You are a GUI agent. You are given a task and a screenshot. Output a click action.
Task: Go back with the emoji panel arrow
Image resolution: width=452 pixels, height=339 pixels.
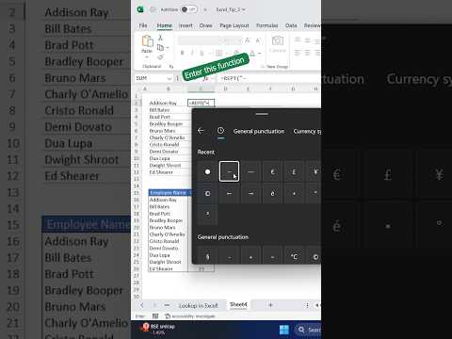(x=201, y=131)
